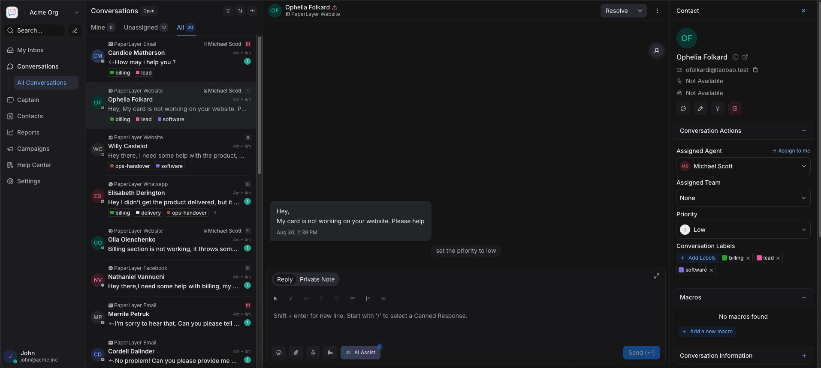Click into the reply message text area

pos(466,316)
